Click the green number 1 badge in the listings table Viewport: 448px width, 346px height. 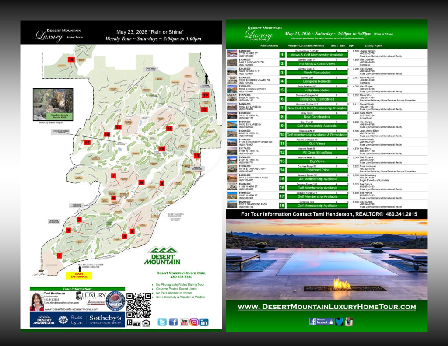tap(282, 55)
